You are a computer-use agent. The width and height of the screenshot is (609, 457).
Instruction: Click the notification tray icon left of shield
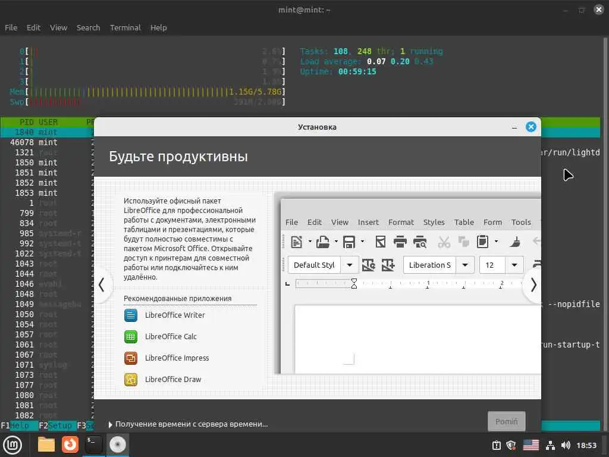(497, 445)
